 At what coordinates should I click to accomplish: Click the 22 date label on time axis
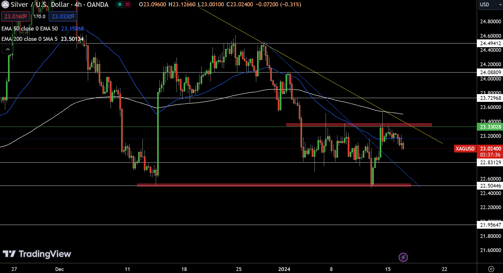pos(445,269)
